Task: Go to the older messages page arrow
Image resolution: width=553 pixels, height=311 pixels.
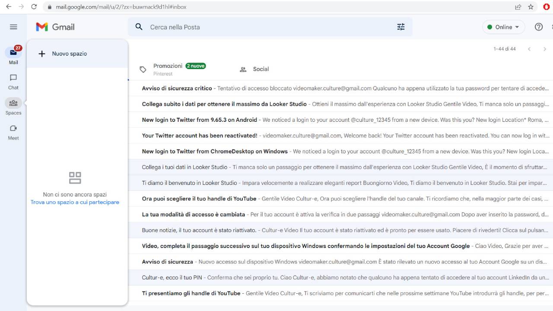Action: click(545, 49)
